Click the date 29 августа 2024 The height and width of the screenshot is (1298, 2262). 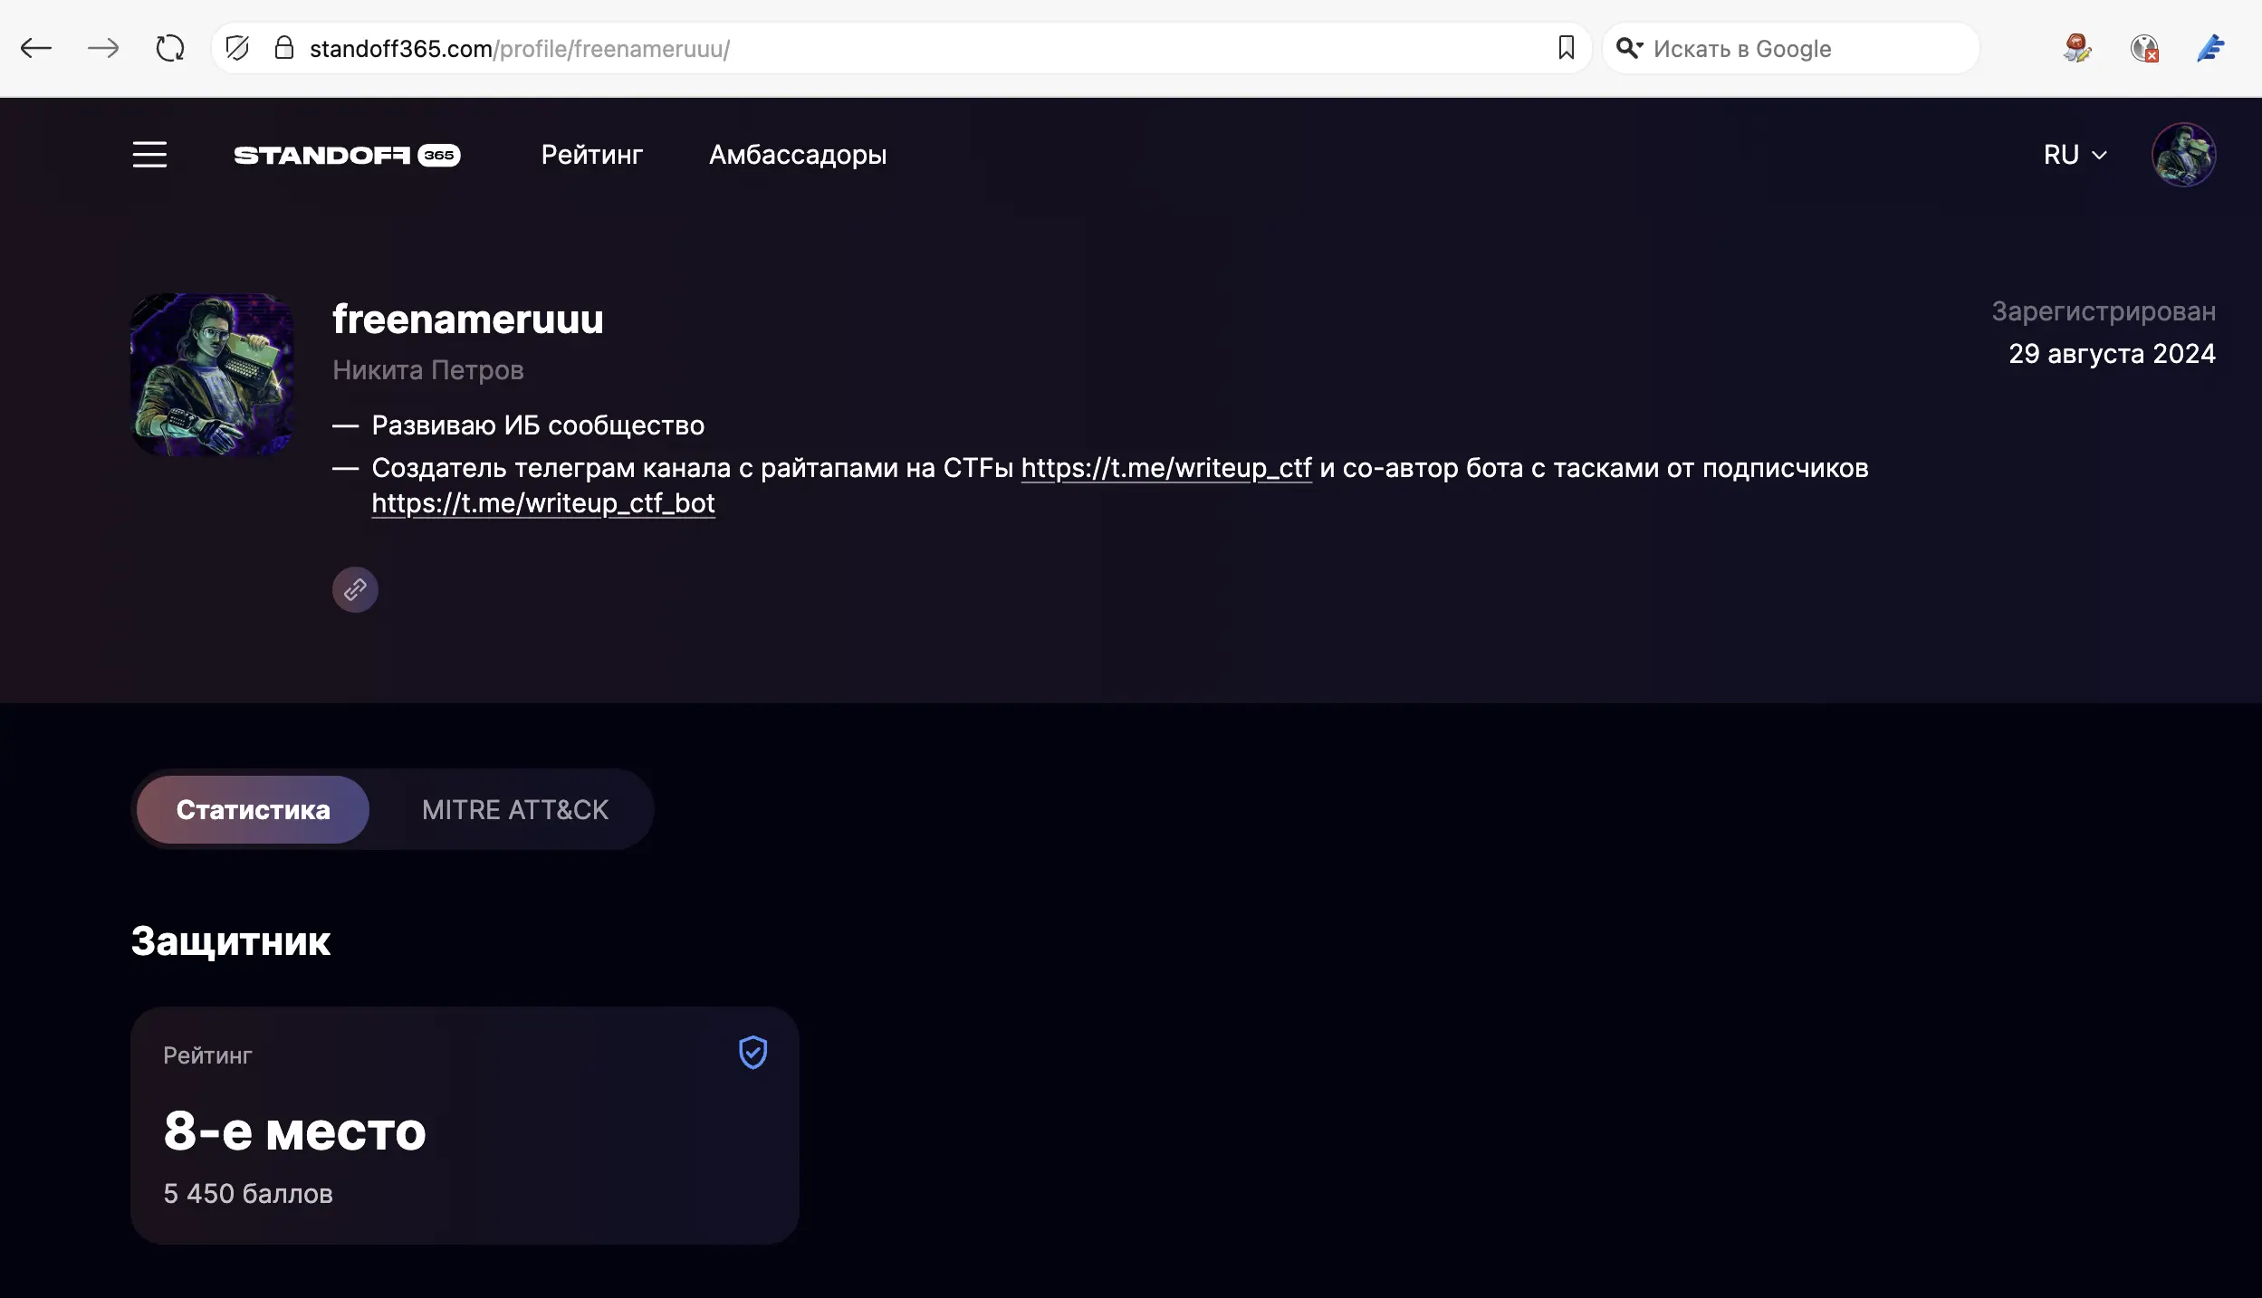[x=2112, y=354]
